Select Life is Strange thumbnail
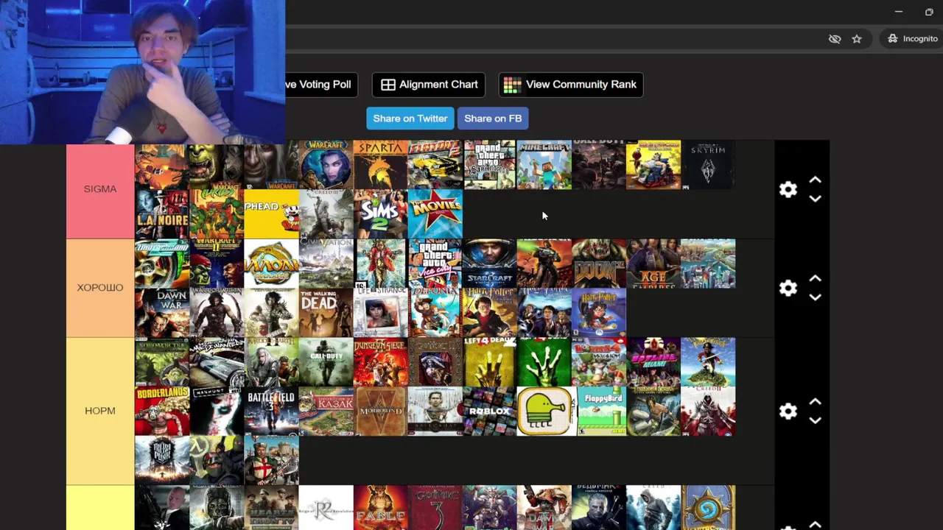The height and width of the screenshot is (530, 943). coord(380,313)
